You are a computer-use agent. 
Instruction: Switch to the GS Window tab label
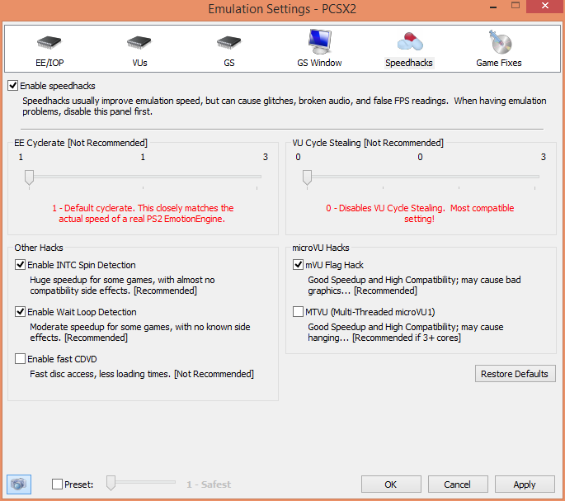pos(319,63)
